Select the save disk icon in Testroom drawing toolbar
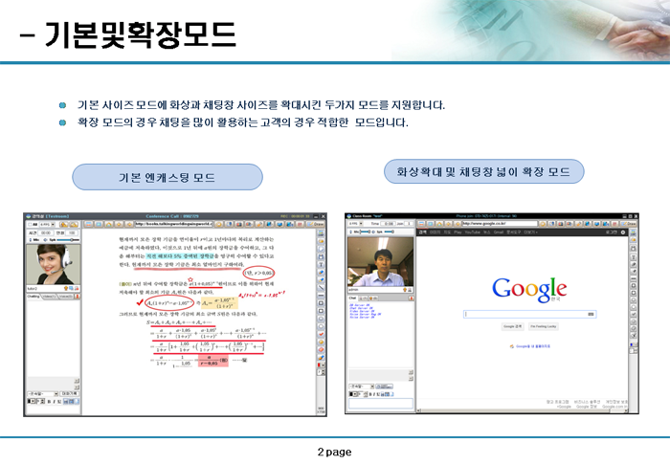670x464 pixels. pyautogui.click(x=321, y=256)
